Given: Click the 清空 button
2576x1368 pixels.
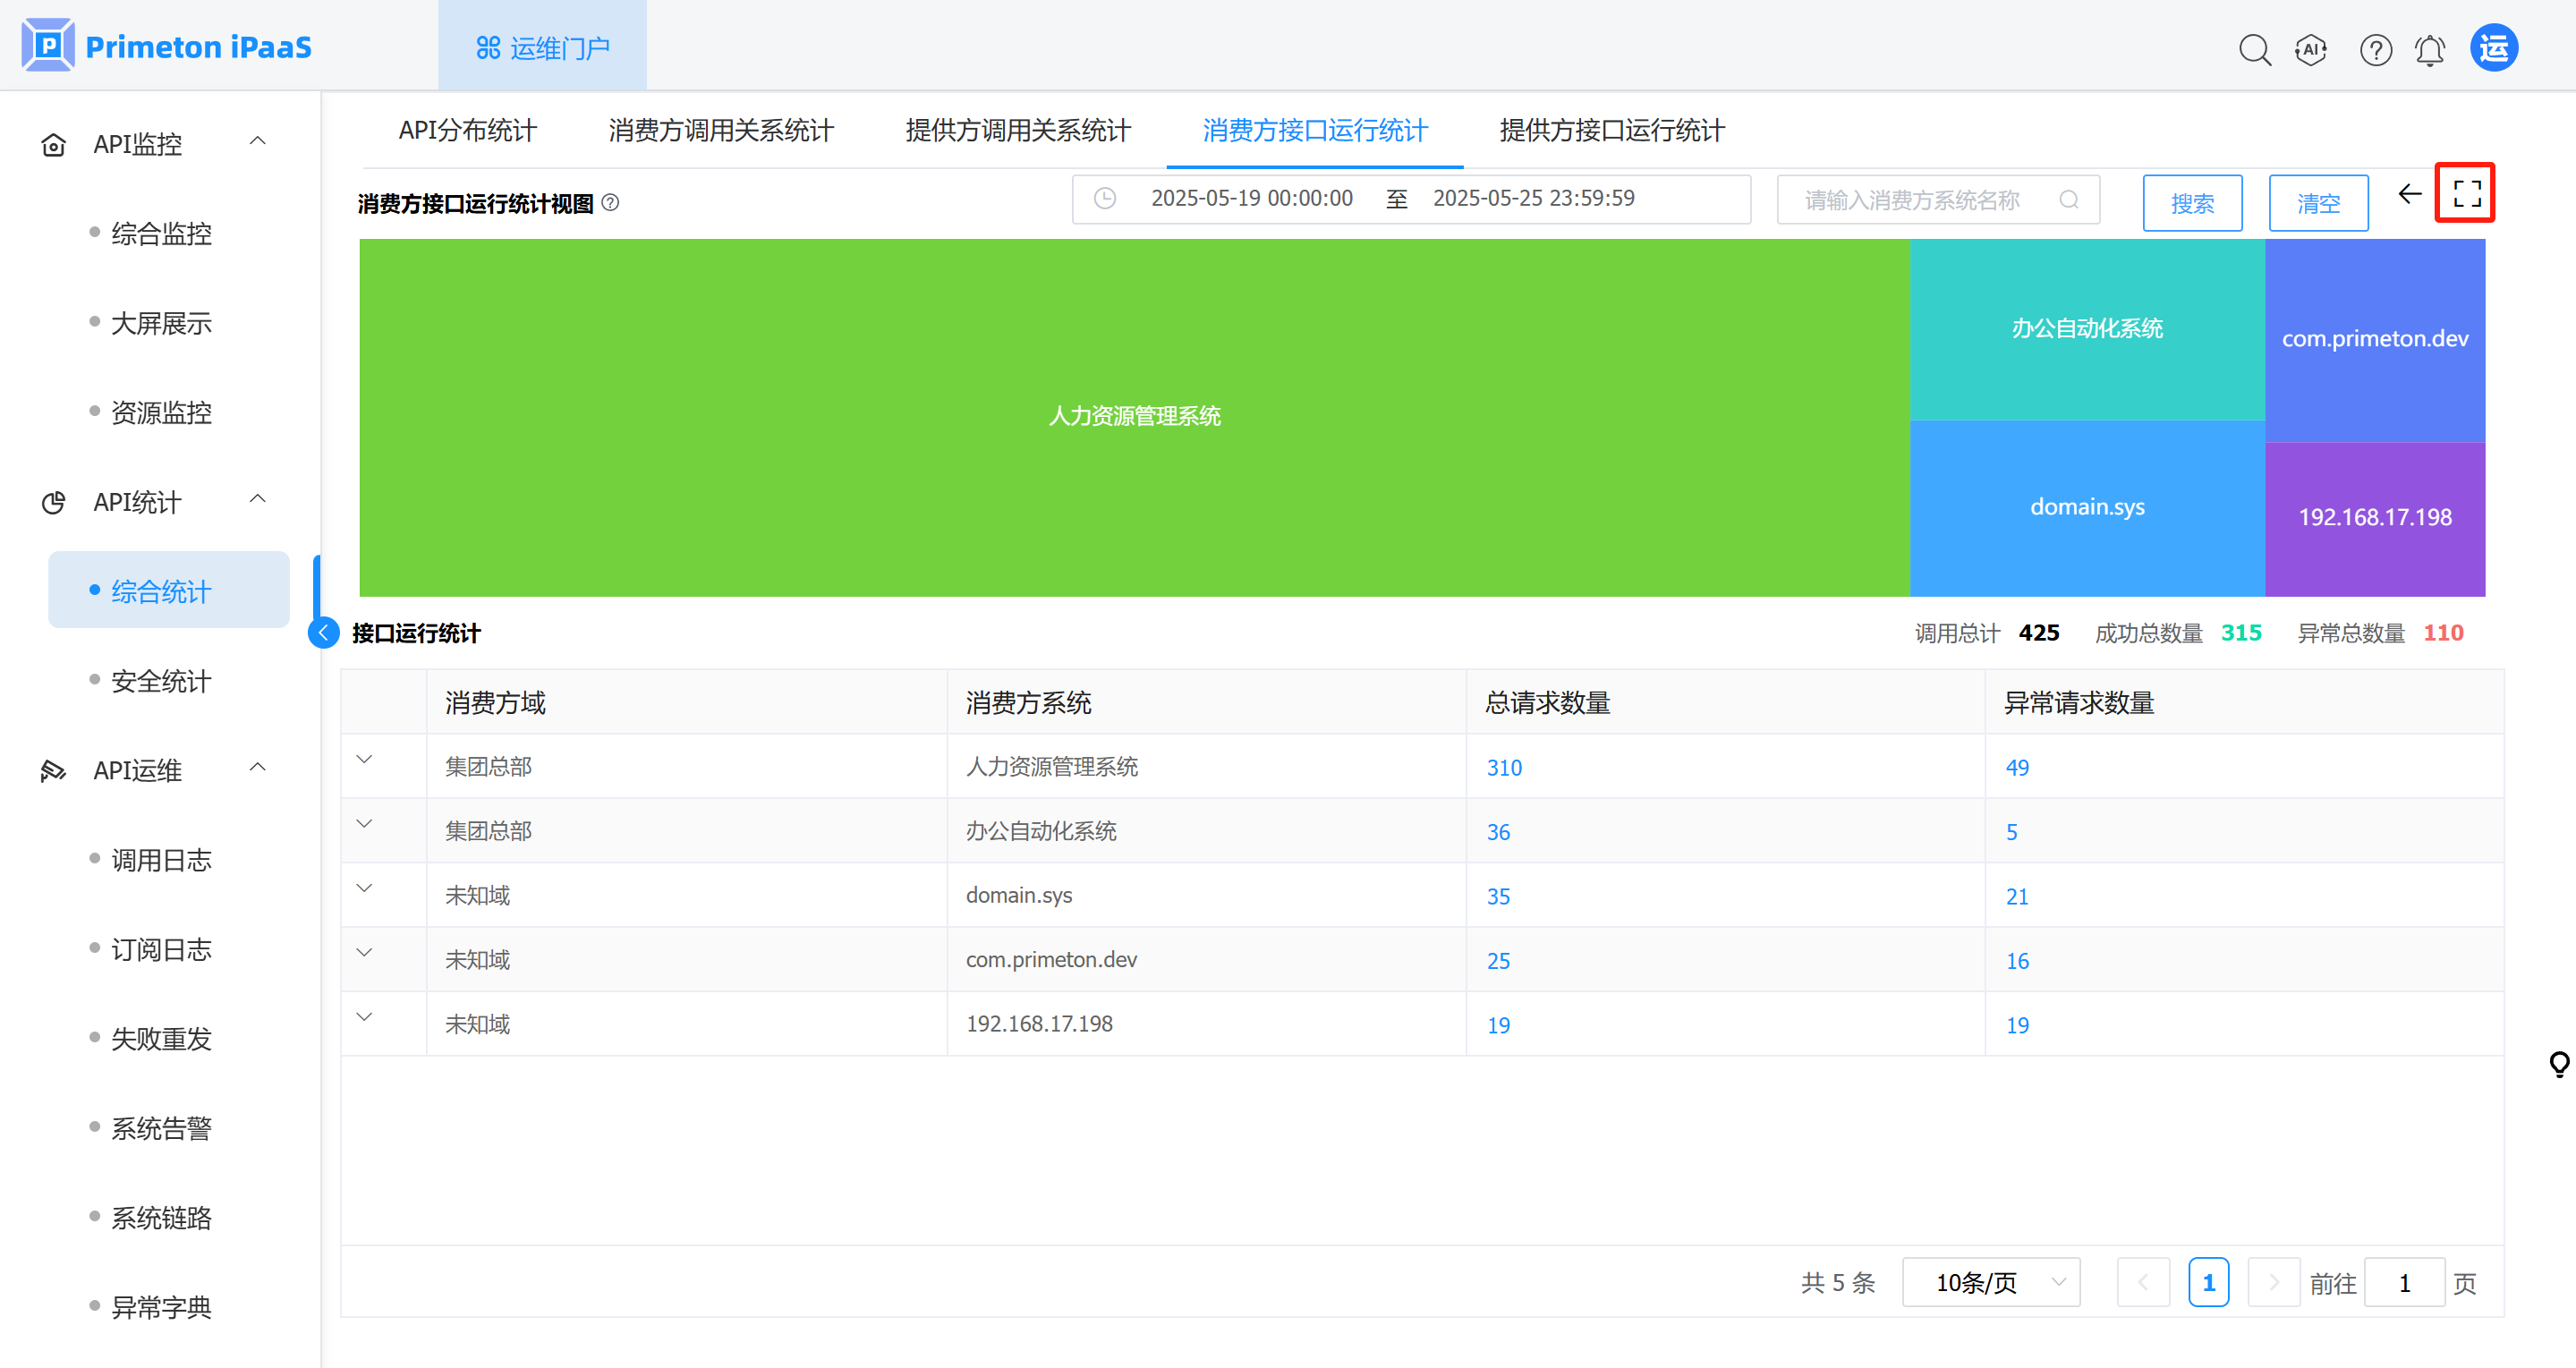Looking at the screenshot, I should coord(2317,203).
